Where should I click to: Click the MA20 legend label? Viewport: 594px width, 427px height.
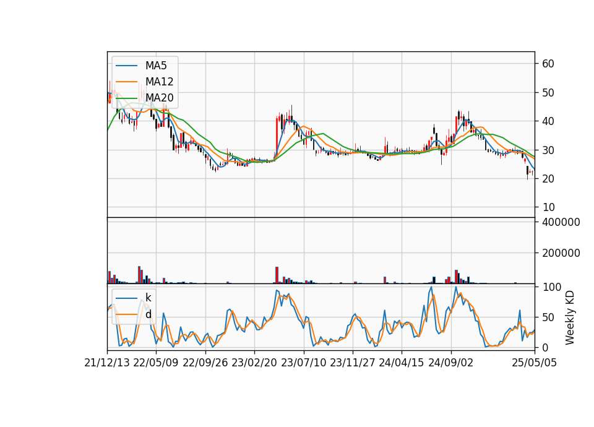[159, 98]
